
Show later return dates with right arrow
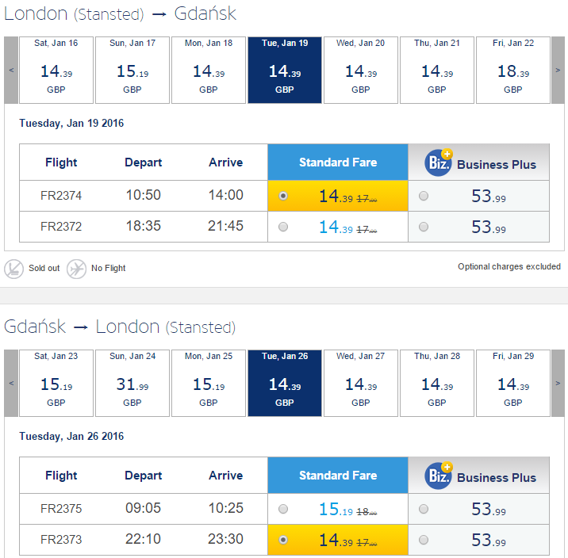coord(558,383)
